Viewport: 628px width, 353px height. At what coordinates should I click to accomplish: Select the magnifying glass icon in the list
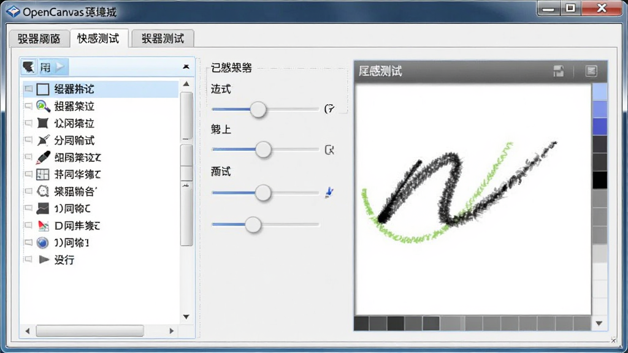click(x=43, y=106)
